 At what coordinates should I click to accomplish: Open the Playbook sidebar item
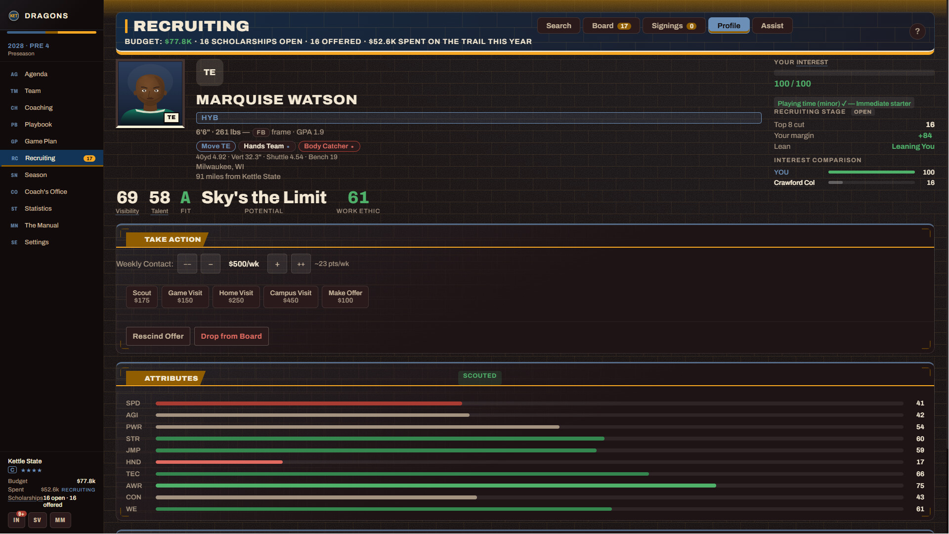tap(52, 125)
